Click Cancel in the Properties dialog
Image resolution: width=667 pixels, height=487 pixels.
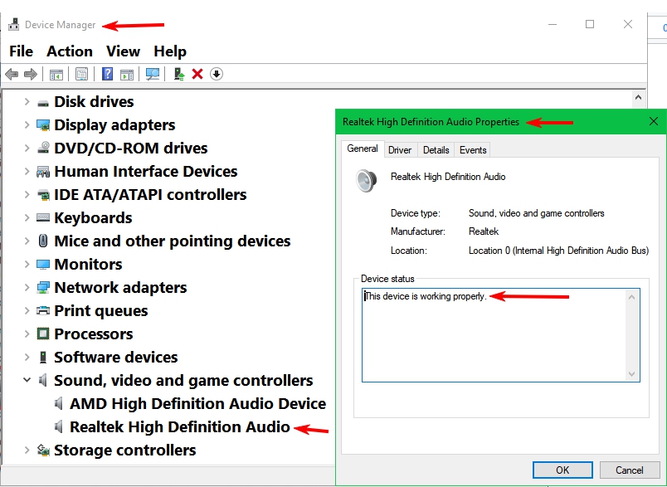[629, 470]
